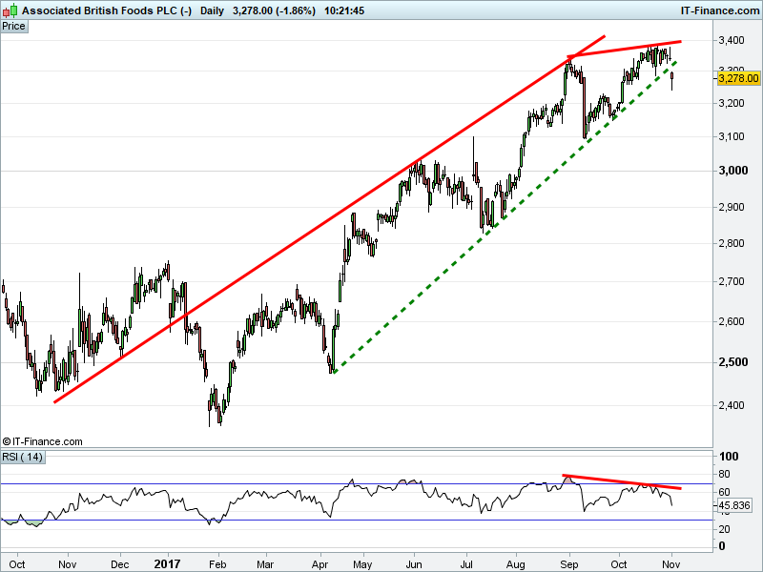Click the Daily timeframe label
763x572 pixels.
coord(212,10)
